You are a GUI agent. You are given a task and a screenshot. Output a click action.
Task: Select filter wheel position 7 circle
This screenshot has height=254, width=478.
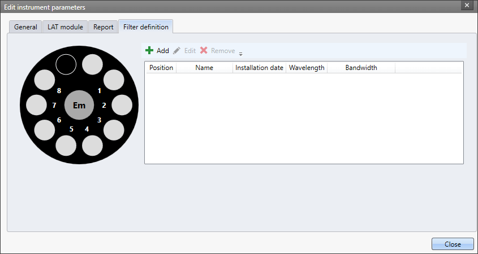click(36, 105)
